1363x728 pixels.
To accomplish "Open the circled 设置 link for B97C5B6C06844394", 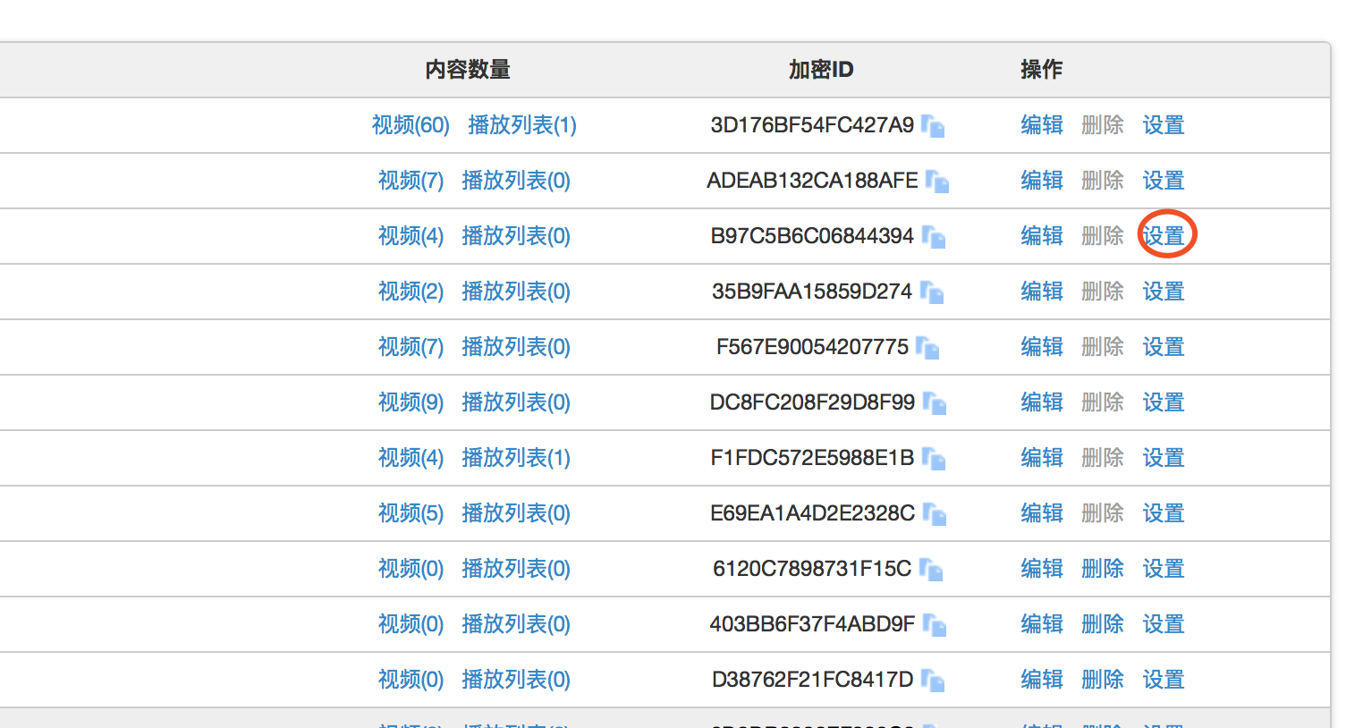I will [1163, 235].
